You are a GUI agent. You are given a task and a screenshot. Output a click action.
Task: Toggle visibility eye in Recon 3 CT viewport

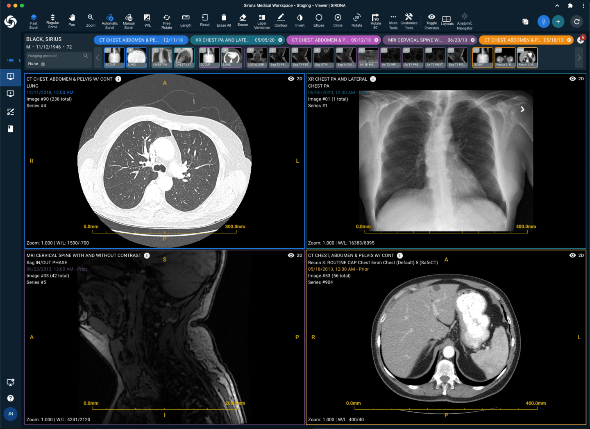[572, 255]
